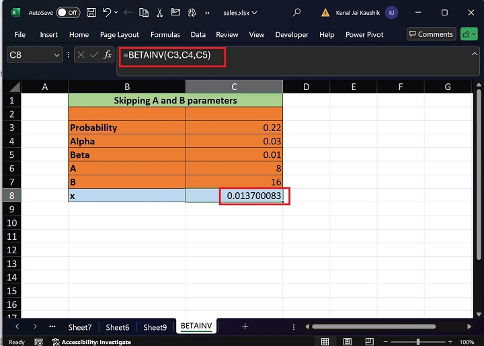
Task: Open the Search magnifier in title bar
Action: point(297,12)
